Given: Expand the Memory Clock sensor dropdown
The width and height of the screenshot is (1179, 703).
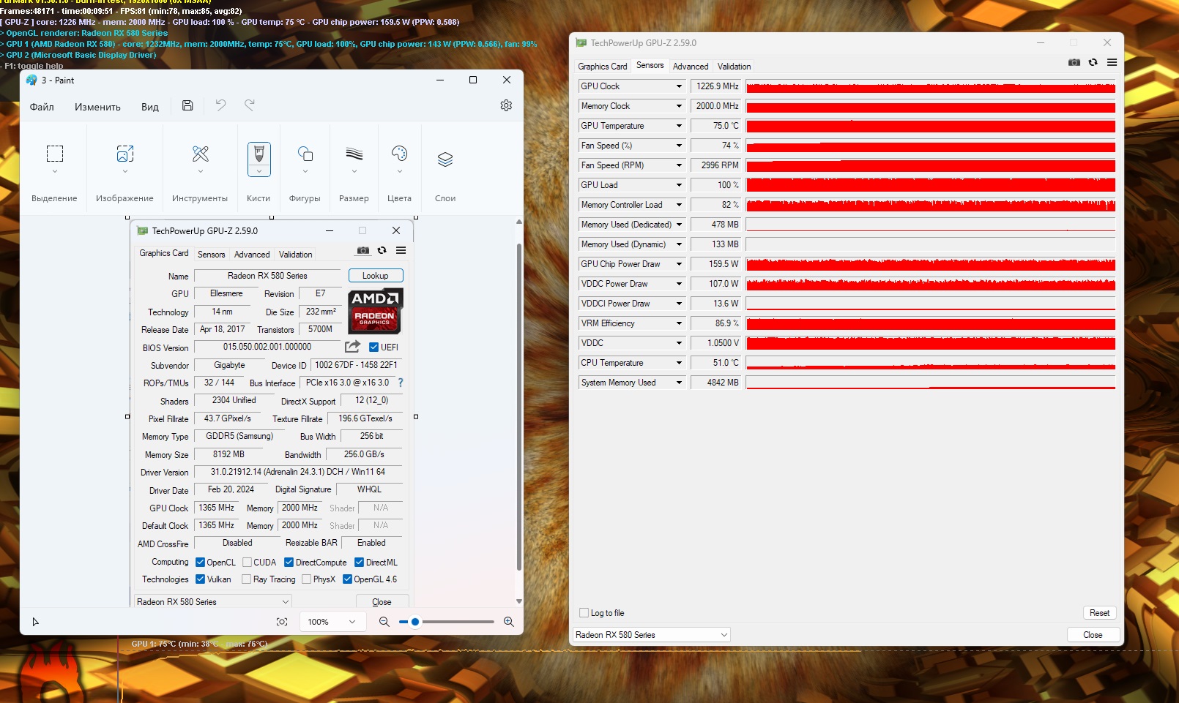Looking at the screenshot, I should pos(679,106).
